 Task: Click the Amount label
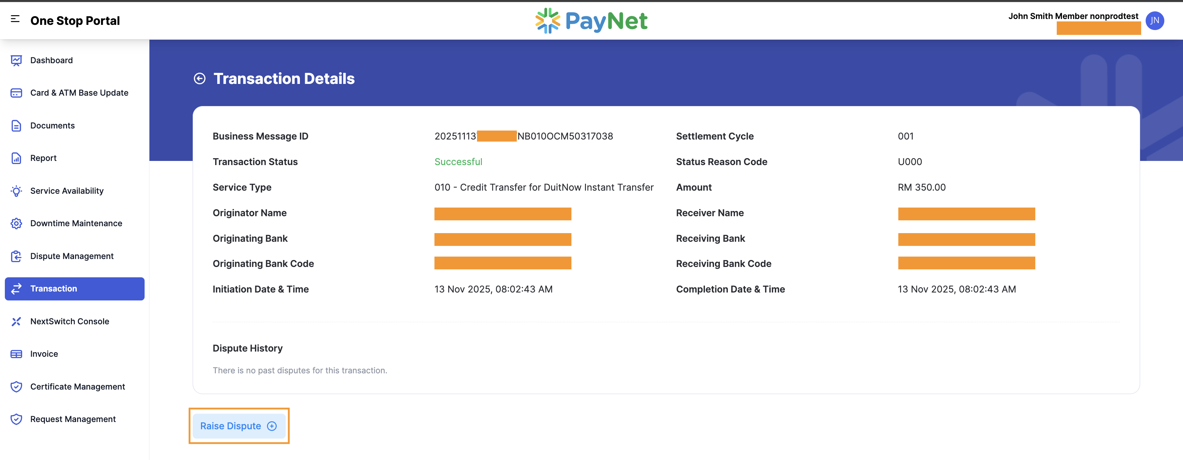pyautogui.click(x=694, y=188)
